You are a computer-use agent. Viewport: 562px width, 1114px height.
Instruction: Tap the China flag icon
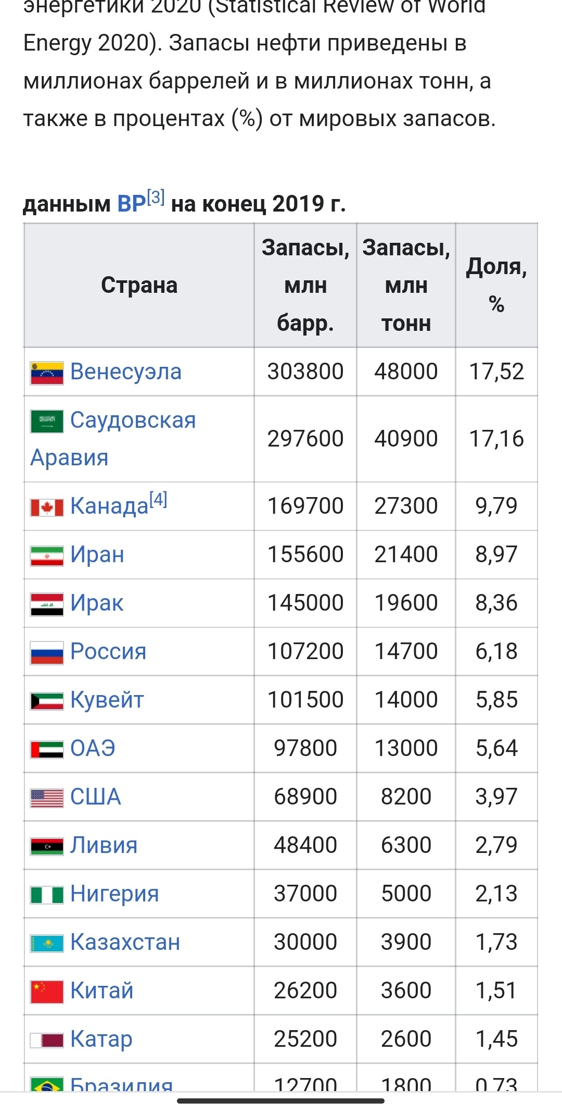[x=47, y=992]
